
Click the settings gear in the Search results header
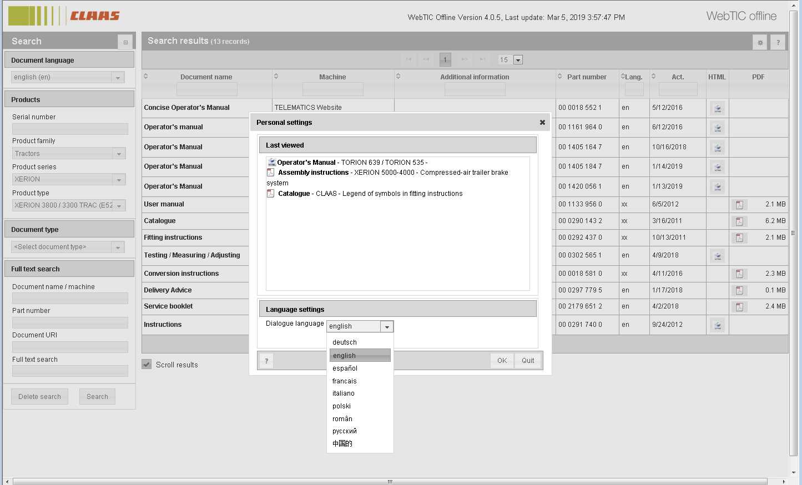tap(760, 42)
